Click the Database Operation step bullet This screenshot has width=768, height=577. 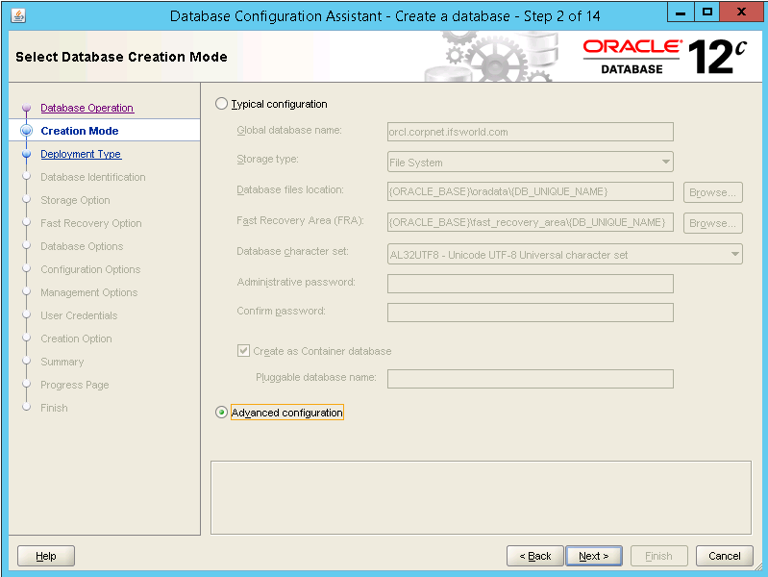pyautogui.click(x=26, y=108)
